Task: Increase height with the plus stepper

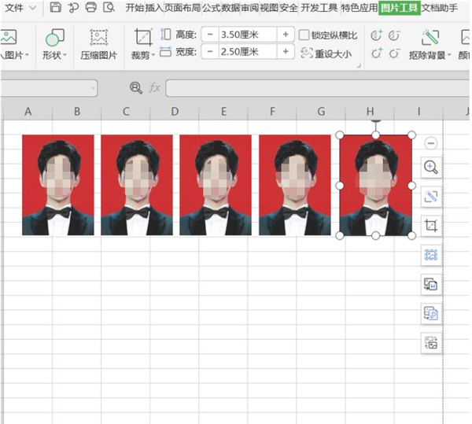Action: click(286, 35)
